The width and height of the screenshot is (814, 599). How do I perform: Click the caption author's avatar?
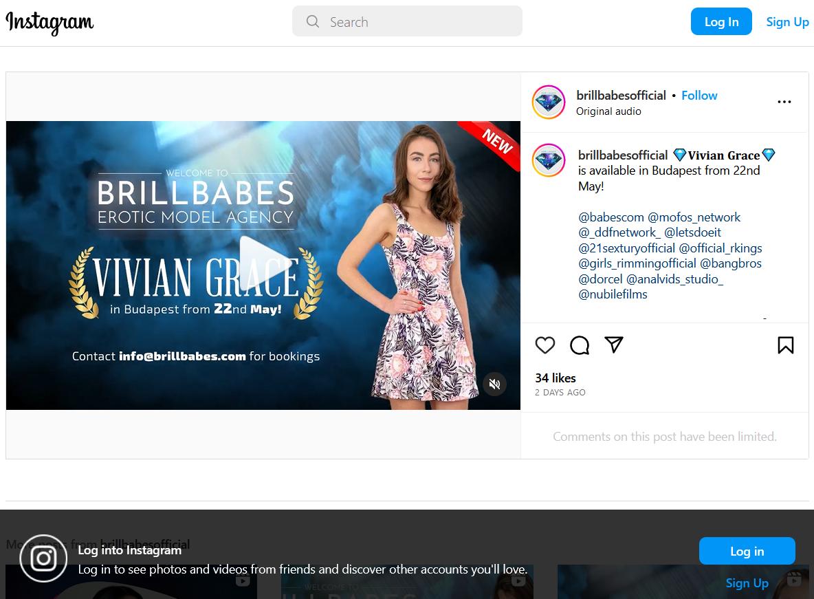549,160
